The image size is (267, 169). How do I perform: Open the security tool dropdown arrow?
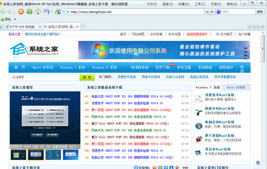[x=63, y=12]
